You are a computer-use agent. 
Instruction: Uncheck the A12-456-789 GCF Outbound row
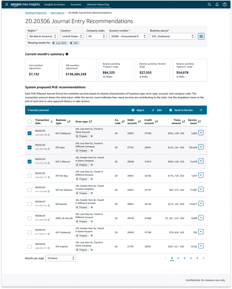click(30, 133)
